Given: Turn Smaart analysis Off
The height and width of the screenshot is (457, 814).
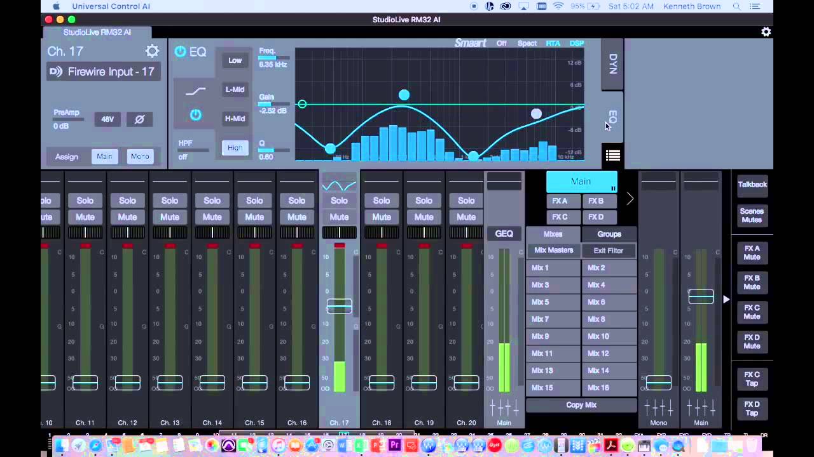Looking at the screenshot, I should point(501,43).
